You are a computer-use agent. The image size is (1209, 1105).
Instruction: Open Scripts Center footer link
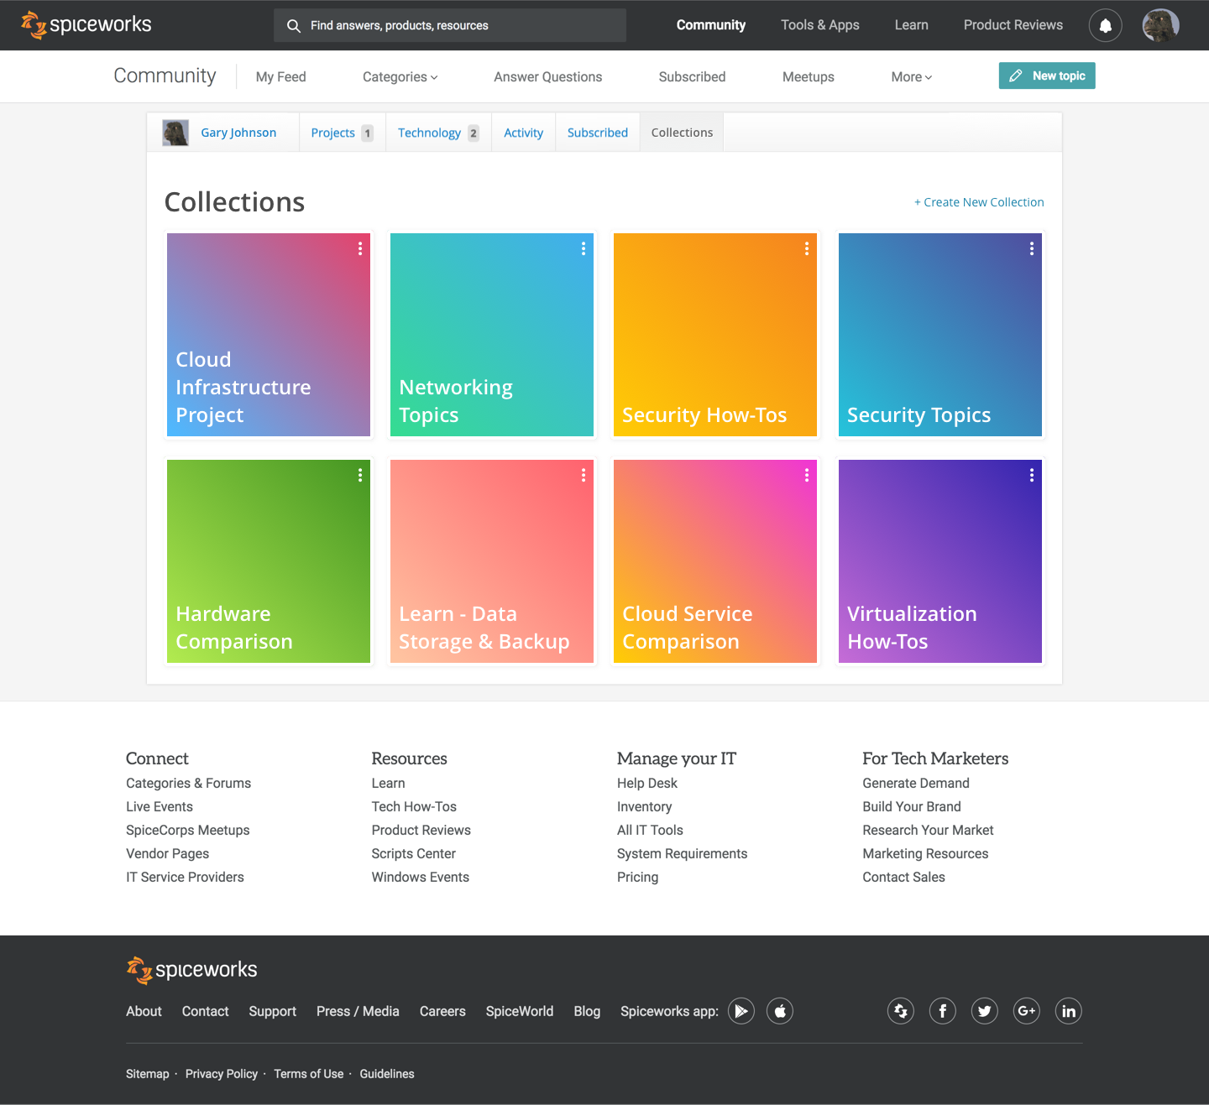pyautogui.click(x=414, y=853)
